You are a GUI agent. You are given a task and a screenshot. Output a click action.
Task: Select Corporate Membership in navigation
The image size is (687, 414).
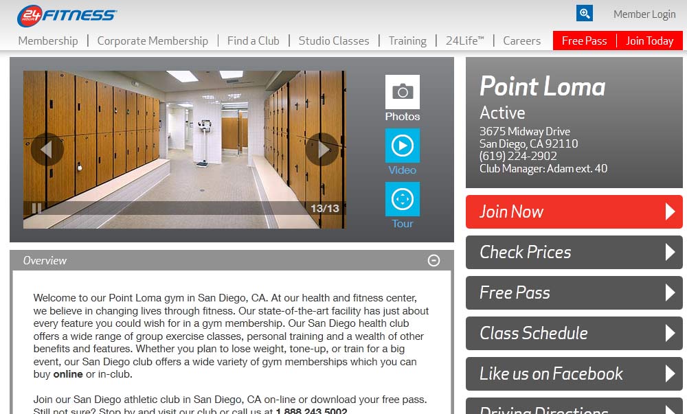click(153, 41)
